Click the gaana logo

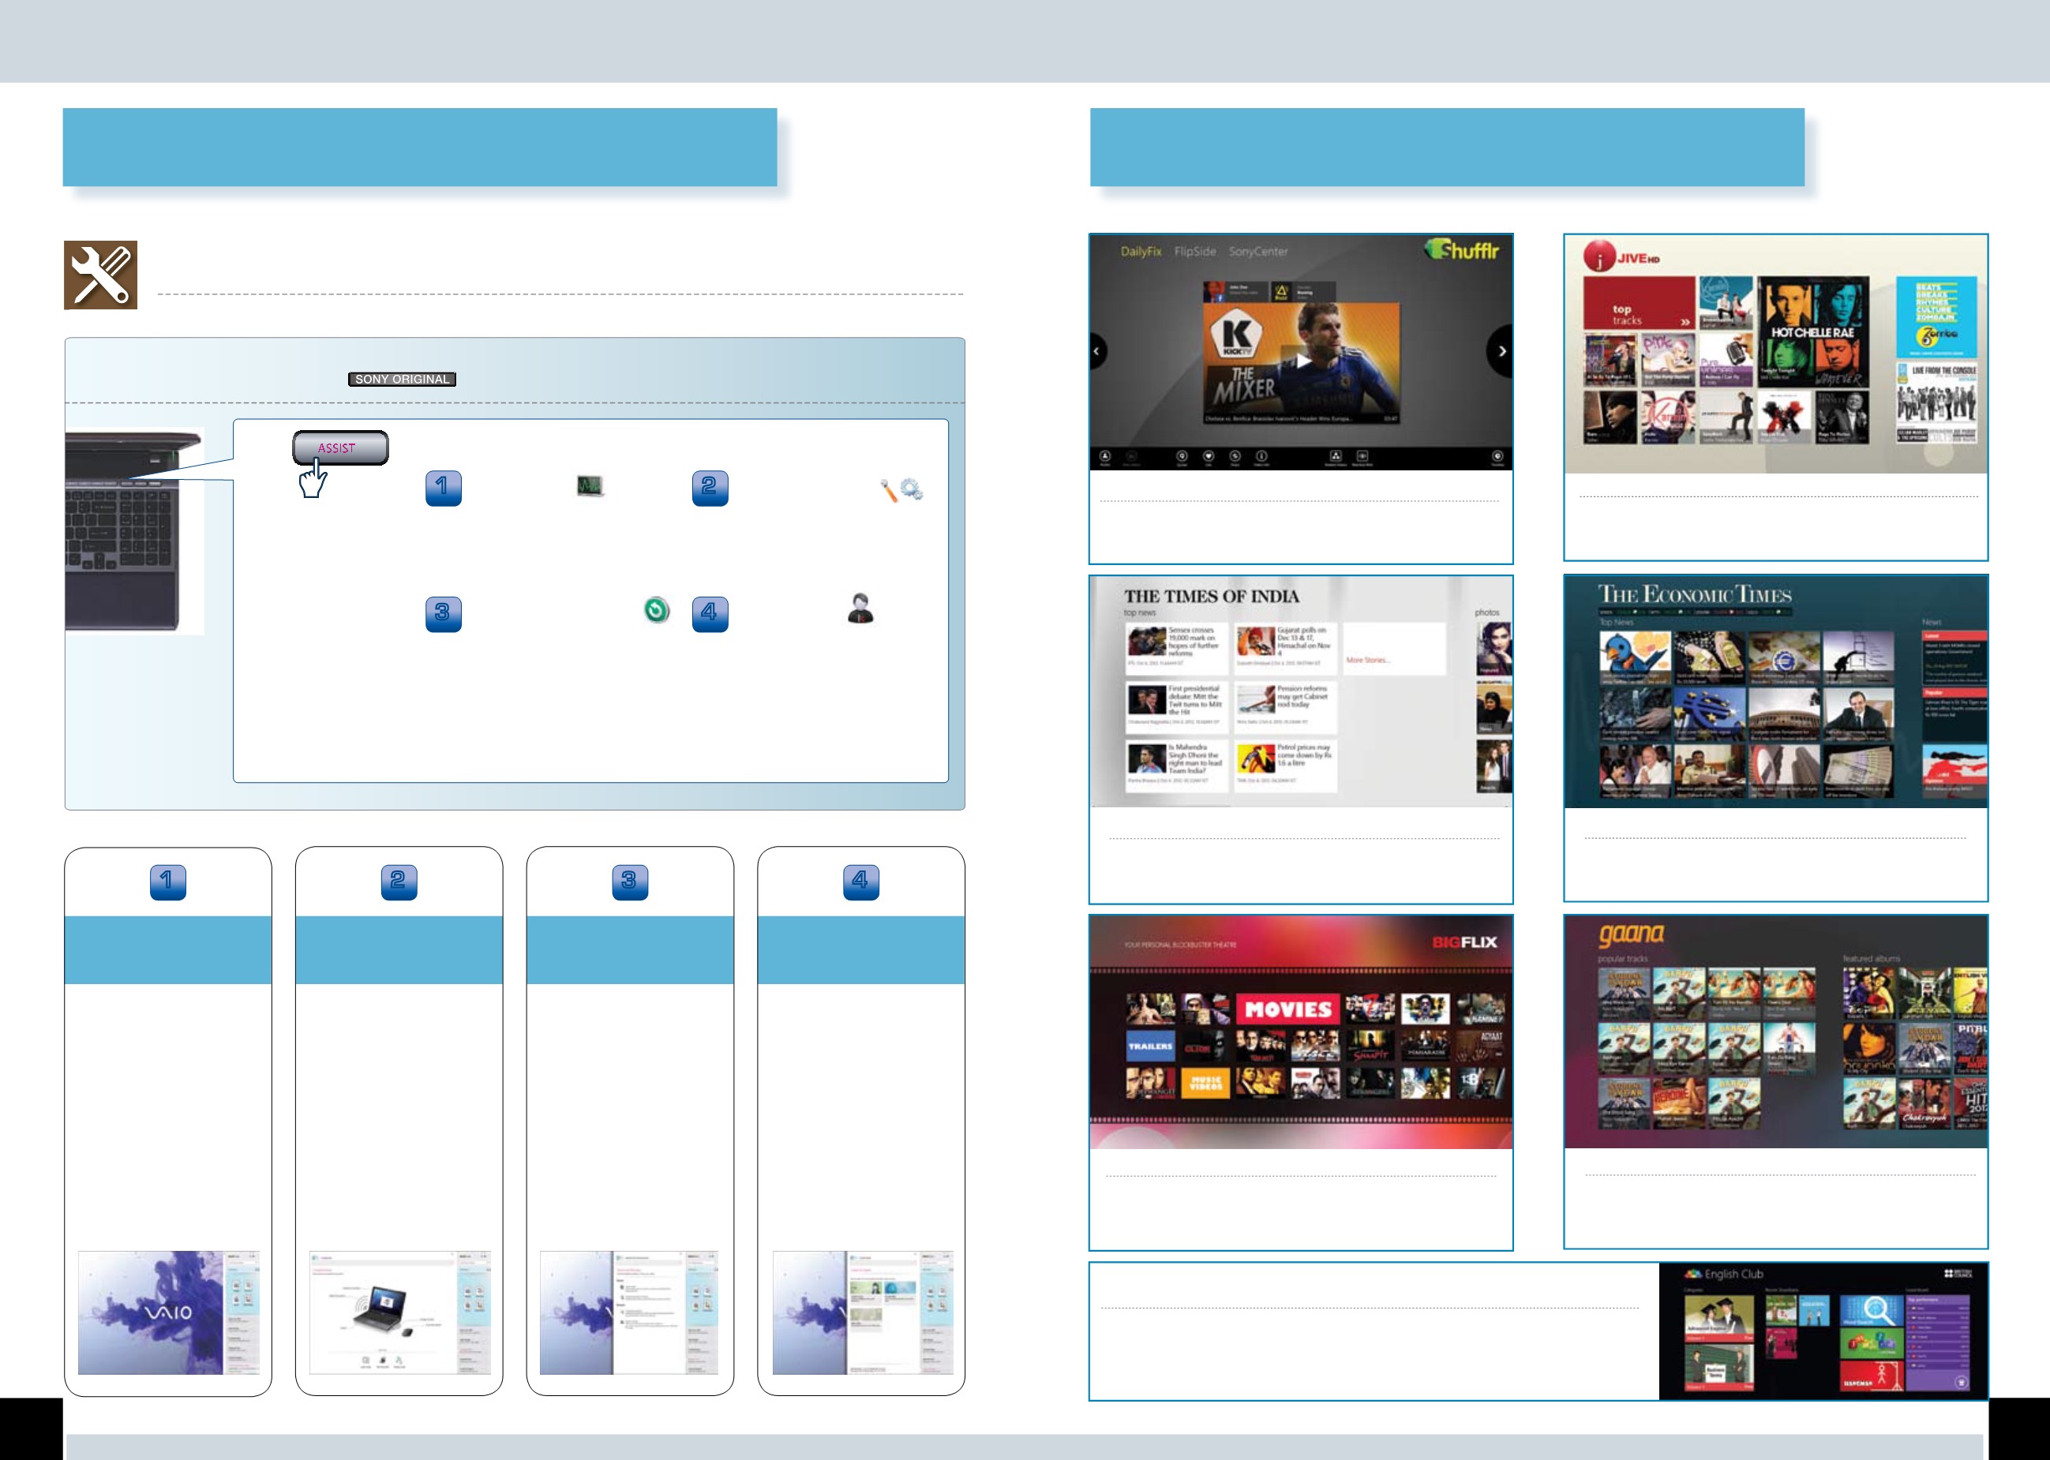pyautogui.click(x=1631, y=935)
